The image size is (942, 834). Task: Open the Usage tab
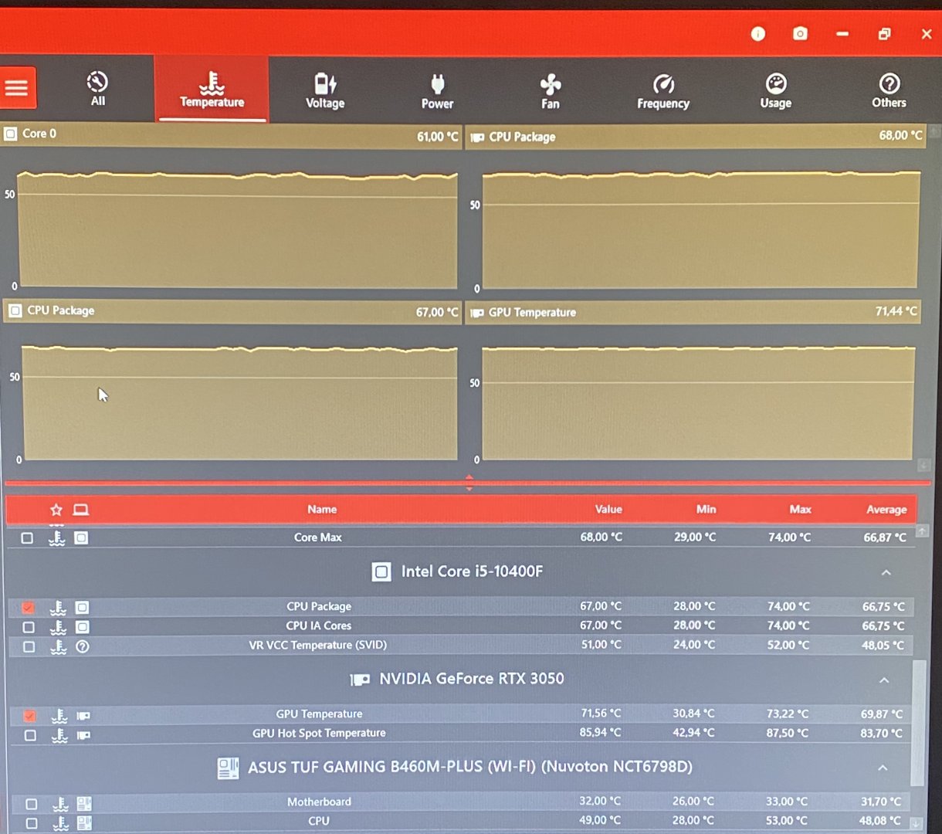(775, 91)
